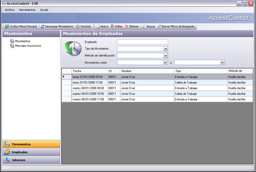Click Borrar Filtros de Búsqueda text
The height and width of the screenshot is (172, 256).
[x=178, y=27]
